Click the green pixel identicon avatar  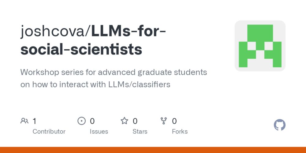tap(260, 46)
